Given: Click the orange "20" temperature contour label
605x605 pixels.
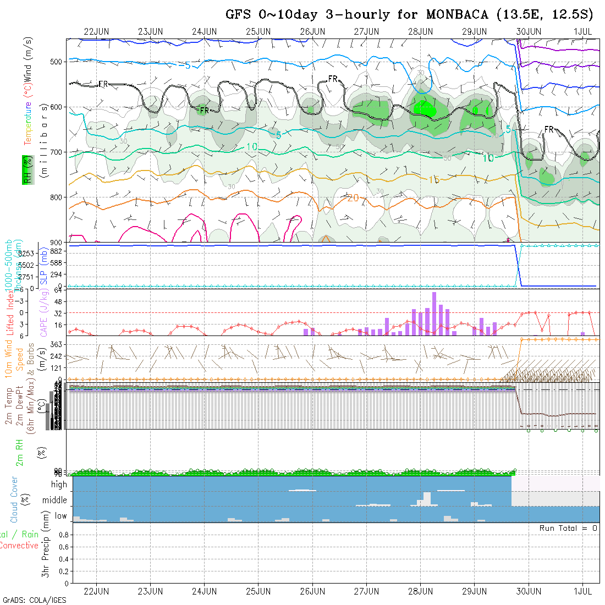Looking at the screenshot, I should [x=353, y=198].
